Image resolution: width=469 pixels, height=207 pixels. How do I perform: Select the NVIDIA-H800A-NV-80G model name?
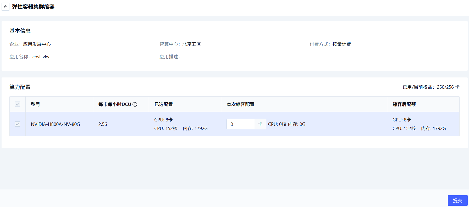click(x=55, y=124)
